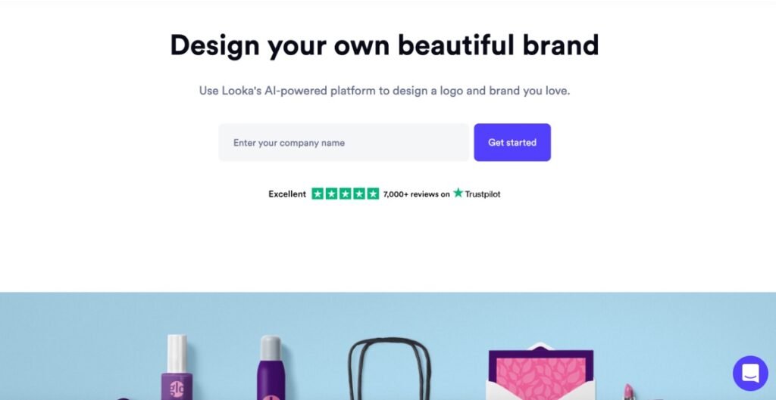Image resolution: width=776 pixels, height=400 pixels.
Task: Open the chat widget bubble
Action: [750, 373]
